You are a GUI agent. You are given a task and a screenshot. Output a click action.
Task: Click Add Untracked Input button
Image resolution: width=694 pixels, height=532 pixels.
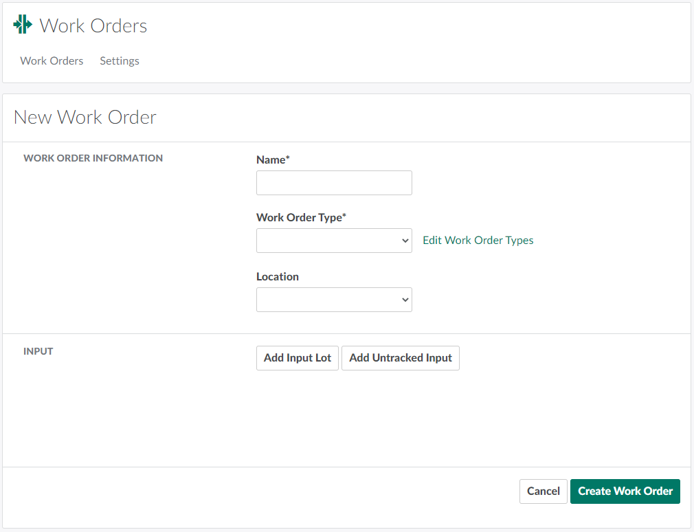tap(400, 358)
